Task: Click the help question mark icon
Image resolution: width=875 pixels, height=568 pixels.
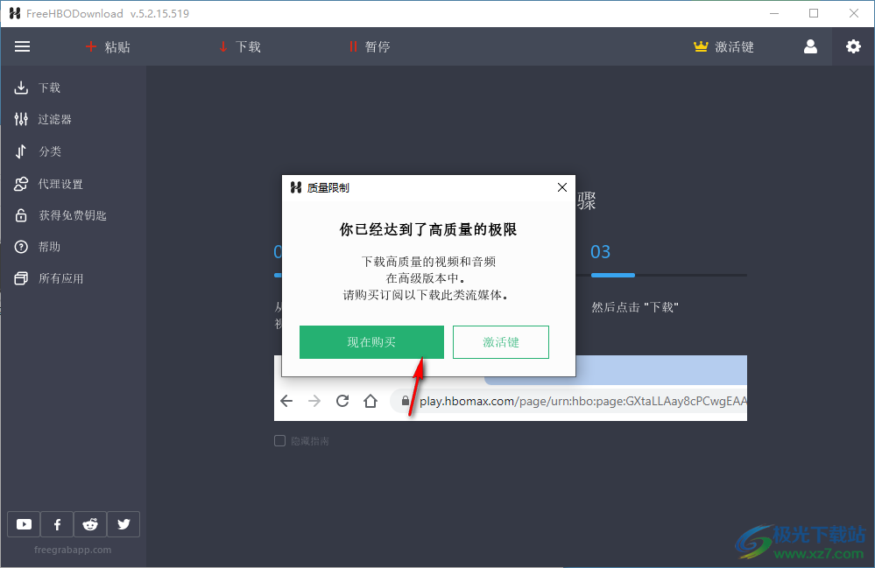Action: tap(21, 247)
